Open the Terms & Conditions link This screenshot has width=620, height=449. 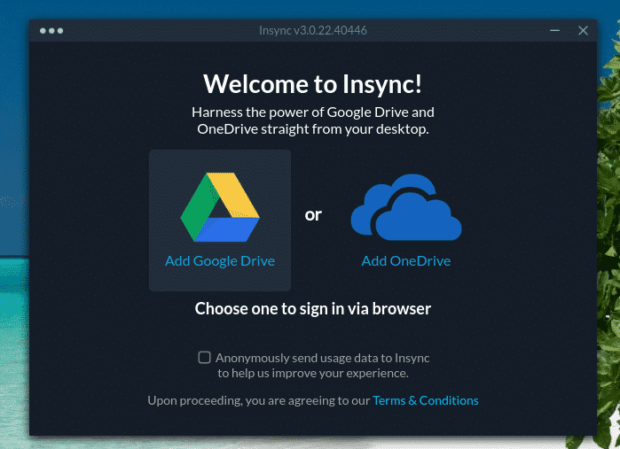pos(426,400)
